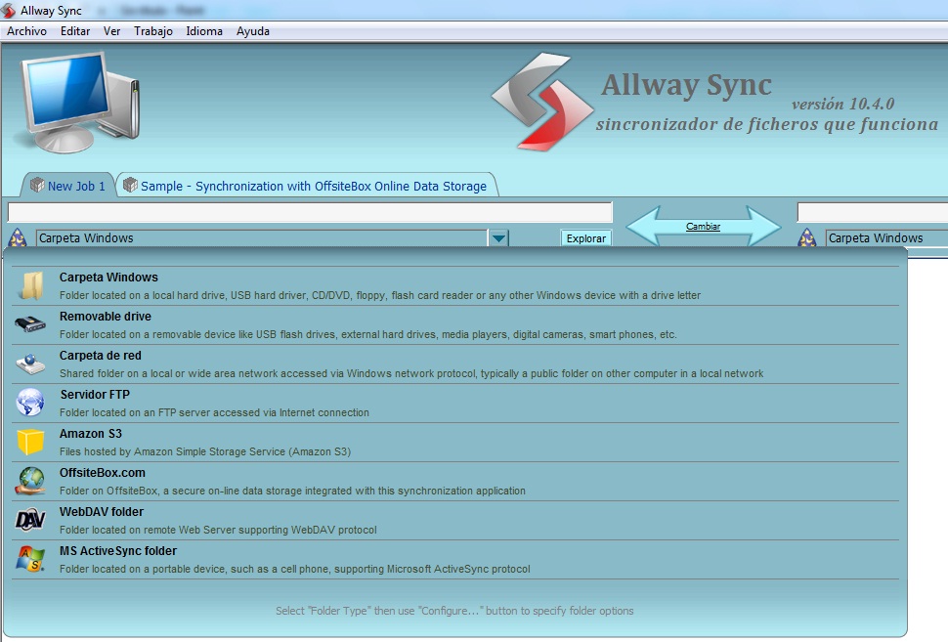Image resolution: width=948 pixels, height=642 pixels.
Task: Click description 'Folder located on an FTP server'
Action: (215, 413)
